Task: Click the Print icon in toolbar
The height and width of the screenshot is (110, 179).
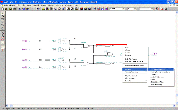Action: (14, 9)
